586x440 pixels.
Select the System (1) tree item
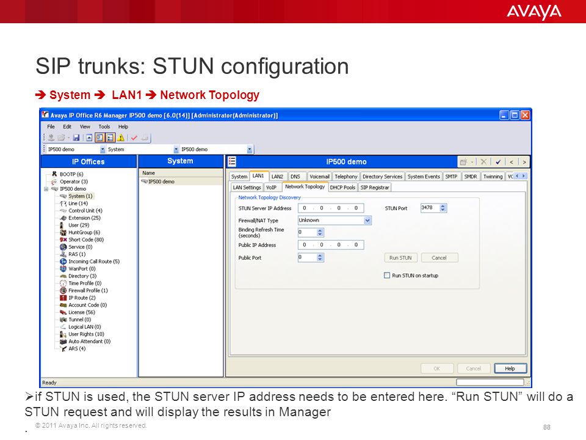coord(80,196)
